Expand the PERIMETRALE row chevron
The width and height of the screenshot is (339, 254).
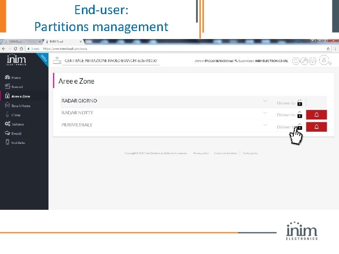[x=265, y=125]
